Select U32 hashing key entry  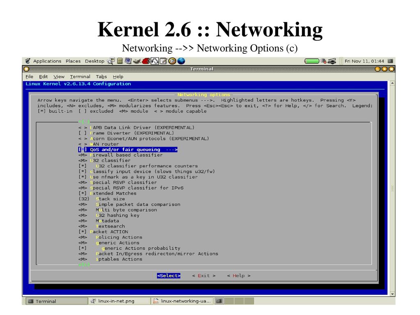click(109, 215)
